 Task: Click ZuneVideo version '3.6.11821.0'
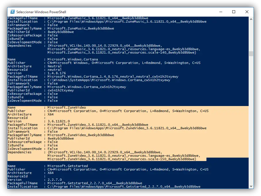(59, 121)
